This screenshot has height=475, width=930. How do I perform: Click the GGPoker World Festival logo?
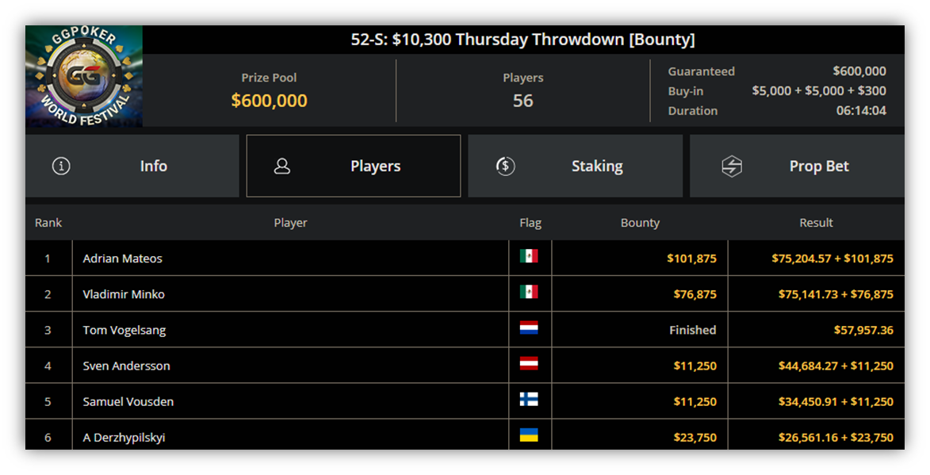point(83,76)
